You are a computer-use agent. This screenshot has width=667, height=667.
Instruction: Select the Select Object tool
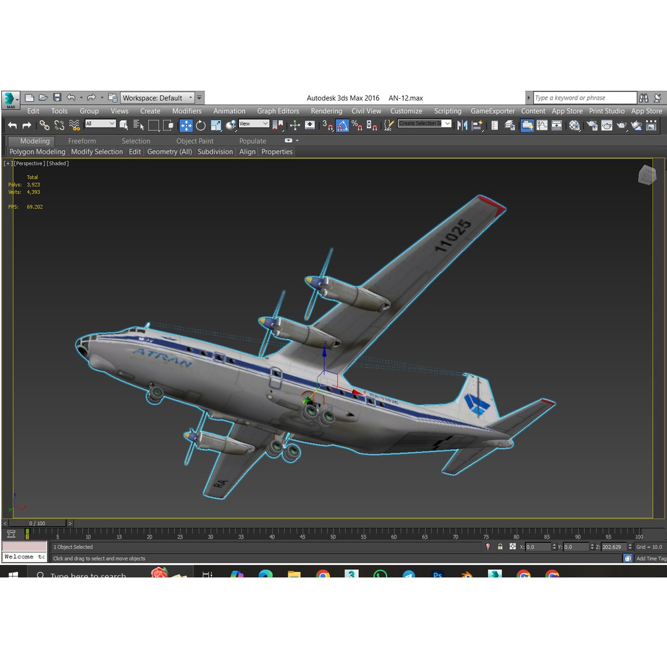pyautogui.click(x=124, y=125)
